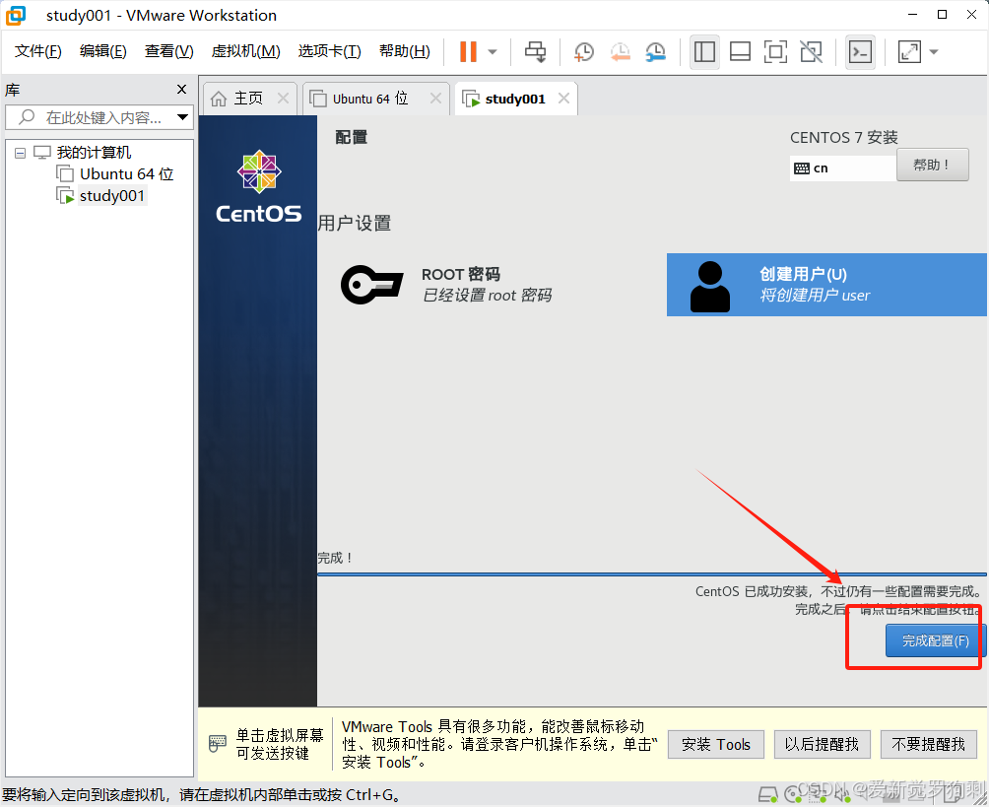Close the library panel
Image resolution: width=989 pixels, height=807 pixels.
181,90
